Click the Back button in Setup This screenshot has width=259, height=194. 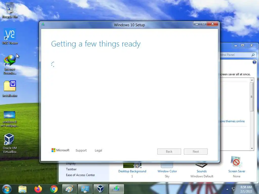click(169, 152)
